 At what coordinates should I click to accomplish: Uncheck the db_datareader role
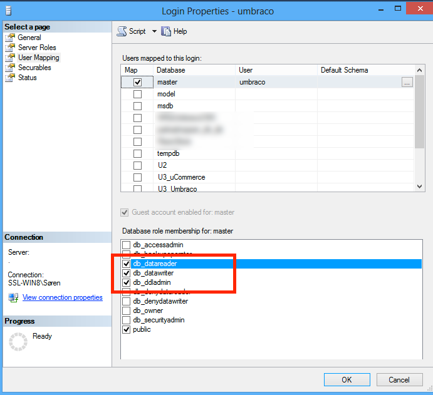(x=126, y=264)
